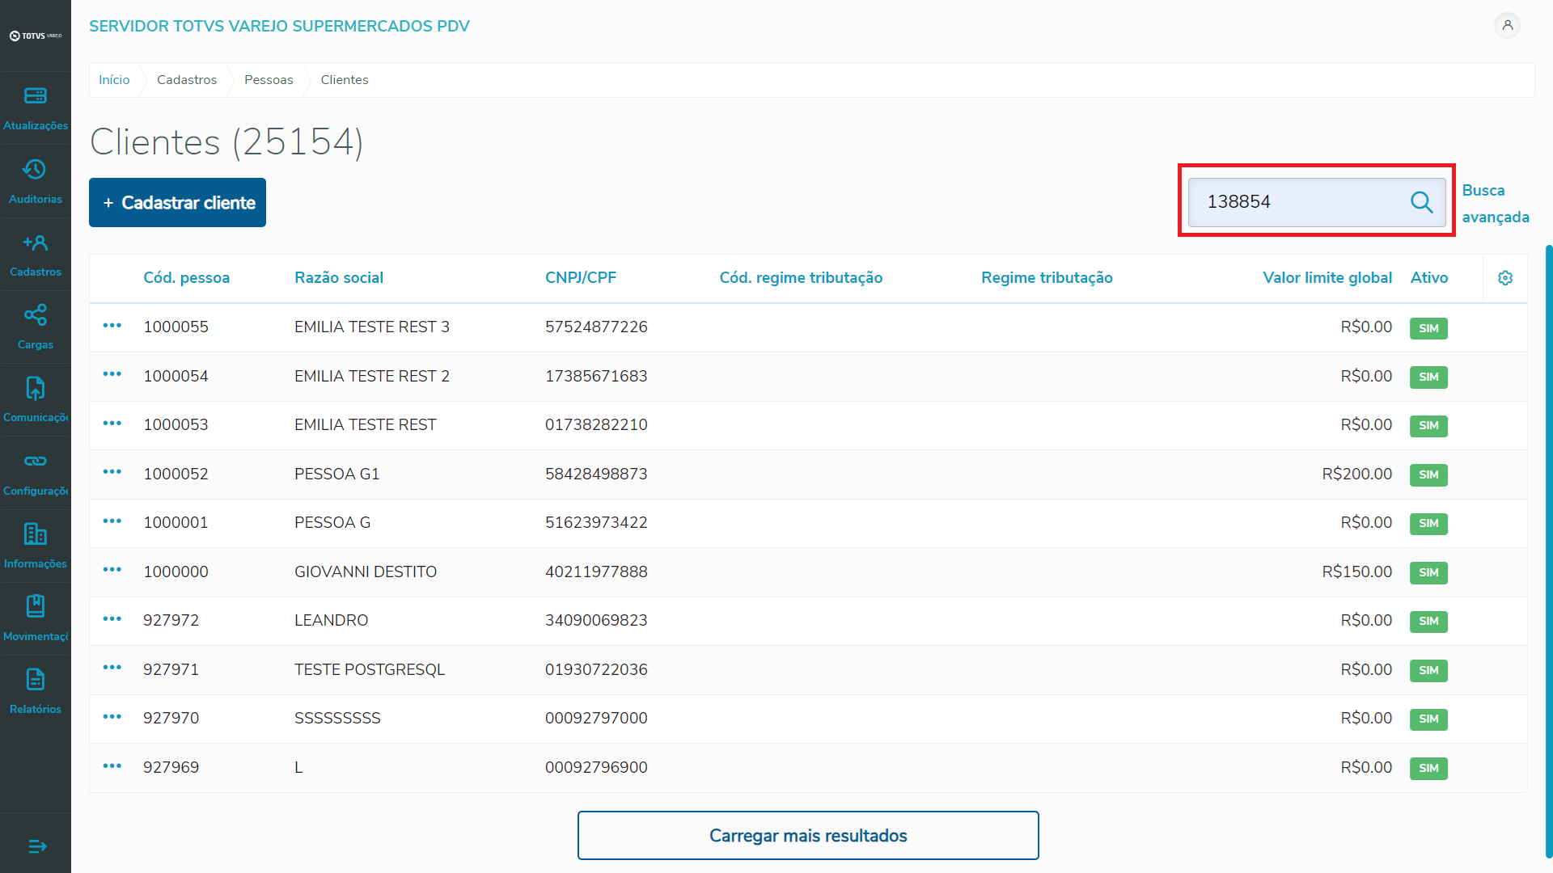Click Carregar mais resultados button
This screenshot has height=873, width=1553.
[x=807, y=836]
